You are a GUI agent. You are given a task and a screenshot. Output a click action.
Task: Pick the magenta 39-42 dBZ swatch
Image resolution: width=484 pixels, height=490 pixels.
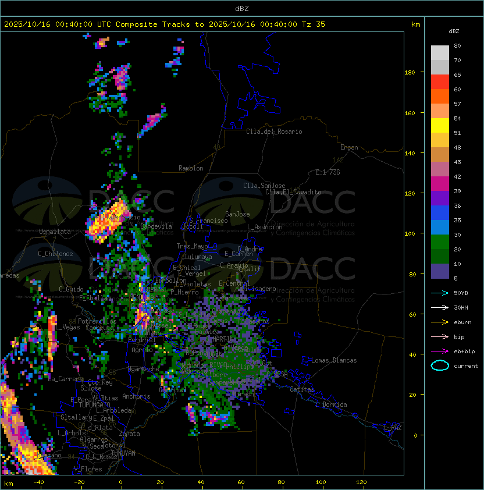(440, 184)
